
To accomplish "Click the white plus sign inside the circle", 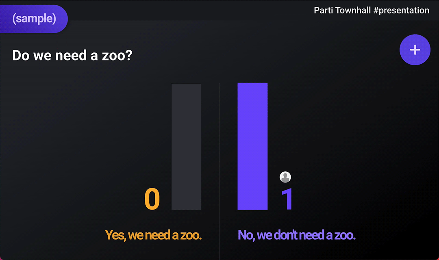I will pyautogui.click(x=415, y=50).
